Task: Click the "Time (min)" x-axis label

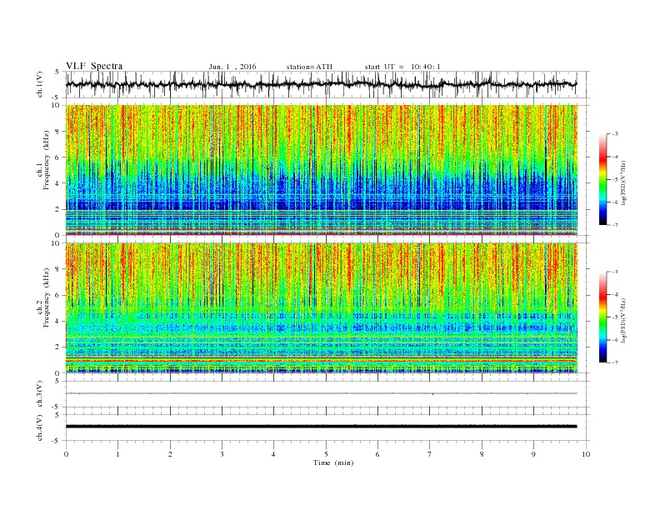Action: [x=333, y=462]
